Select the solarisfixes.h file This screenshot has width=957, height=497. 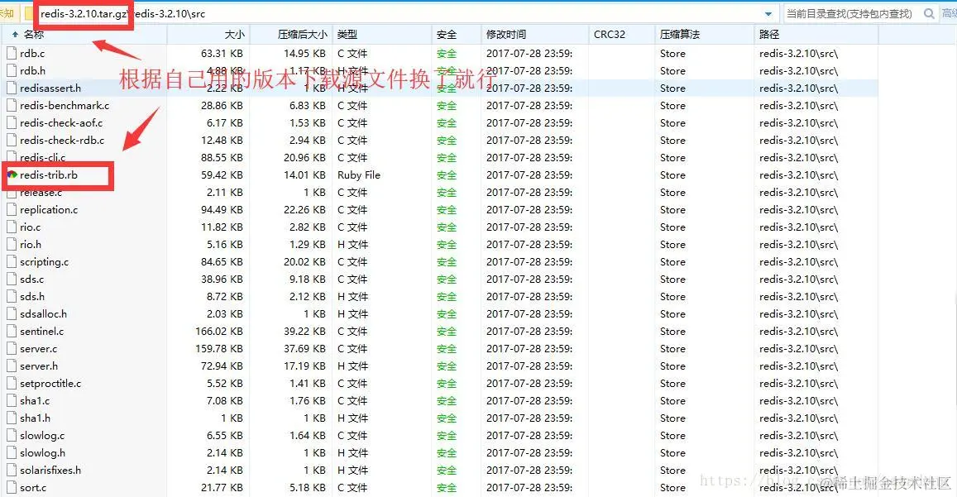[x=50, y=471]
